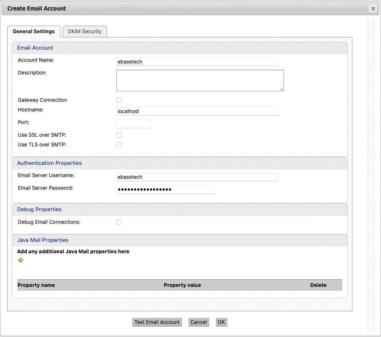381x337 pixels.
Task: Close the Create Email Account dialog
Action: (x=373, y=8)
